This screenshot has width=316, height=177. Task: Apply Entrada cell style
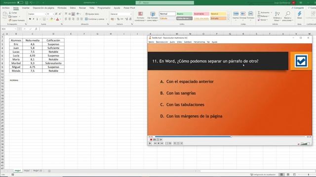pos(218,18)
